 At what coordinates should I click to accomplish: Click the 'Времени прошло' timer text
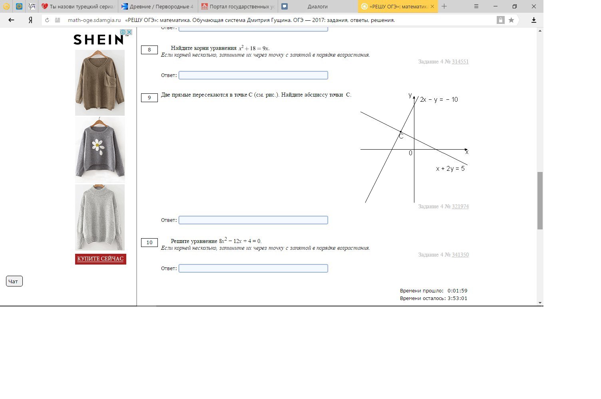pyautogui.click(x=434, y=291)
